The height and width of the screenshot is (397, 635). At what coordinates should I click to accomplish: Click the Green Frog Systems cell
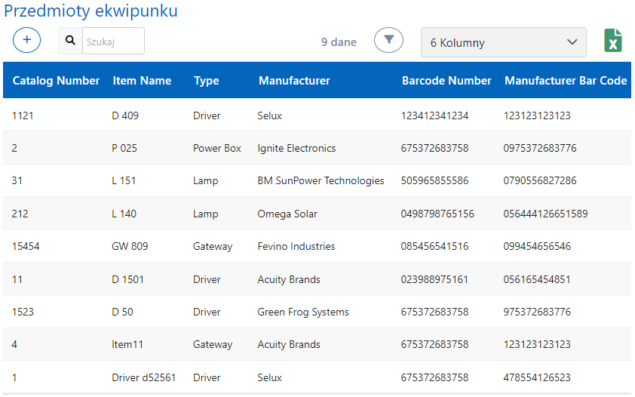[303, 312]
